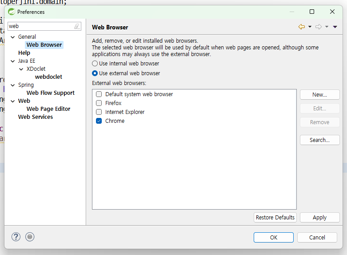Screen dimensions: 347x255
Task: Click the Edit... button
Action: 319,109
